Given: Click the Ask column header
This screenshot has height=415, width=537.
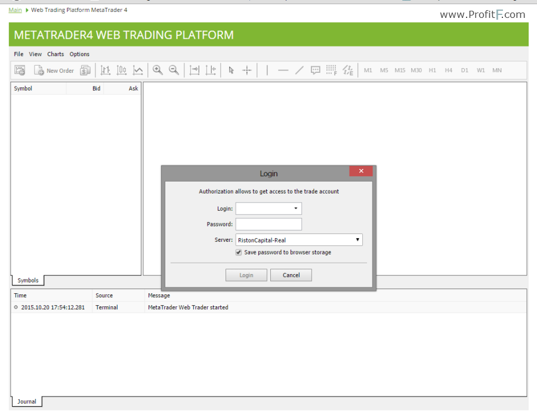Looking at the screenshot, I should point(122,88).
